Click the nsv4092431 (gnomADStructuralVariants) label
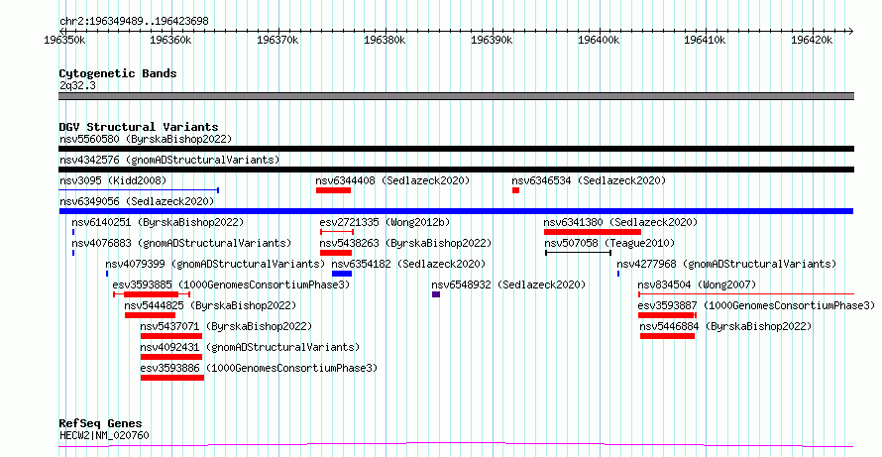The image size is (882, 457). (250, 347)
